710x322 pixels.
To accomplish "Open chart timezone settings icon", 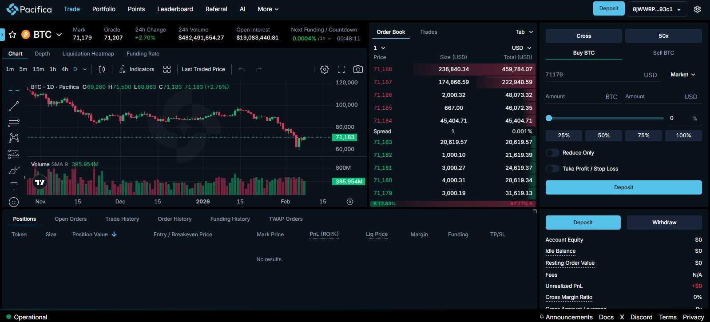I will pos(350,202).
